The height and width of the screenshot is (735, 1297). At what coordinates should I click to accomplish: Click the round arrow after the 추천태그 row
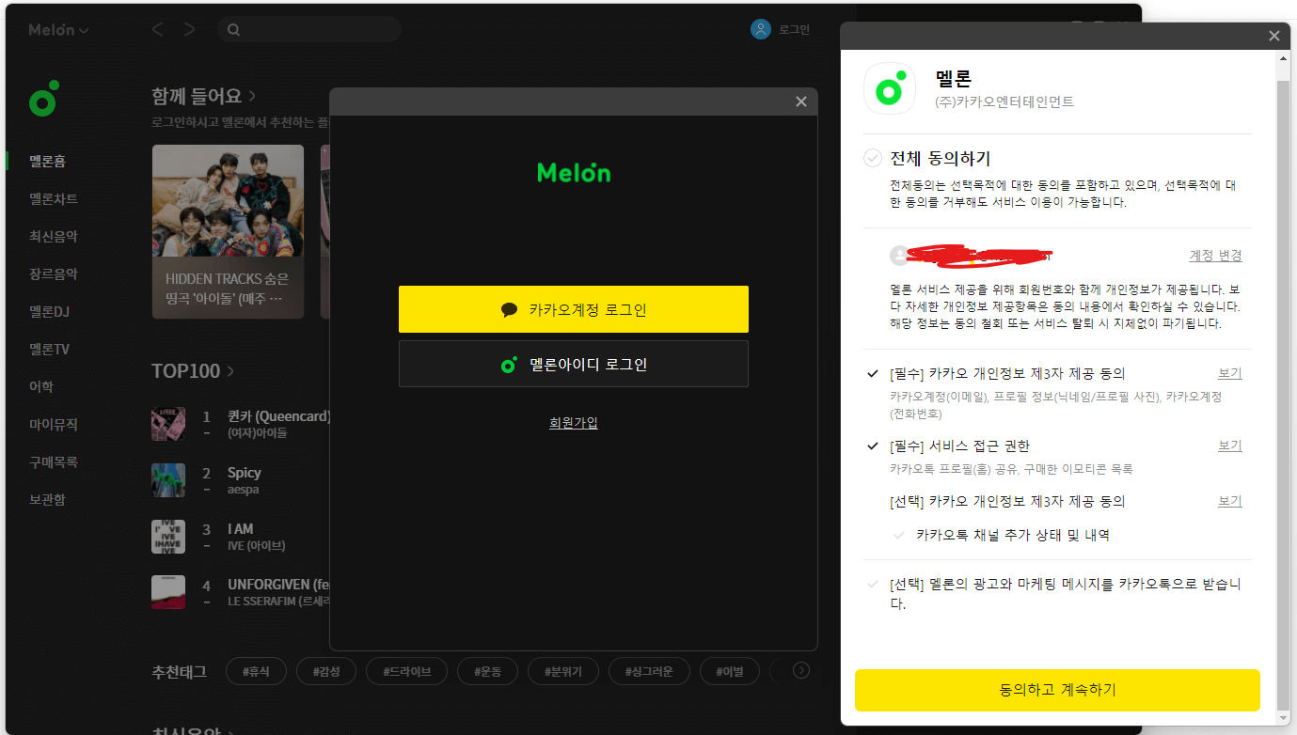click(x=801, y=670)
